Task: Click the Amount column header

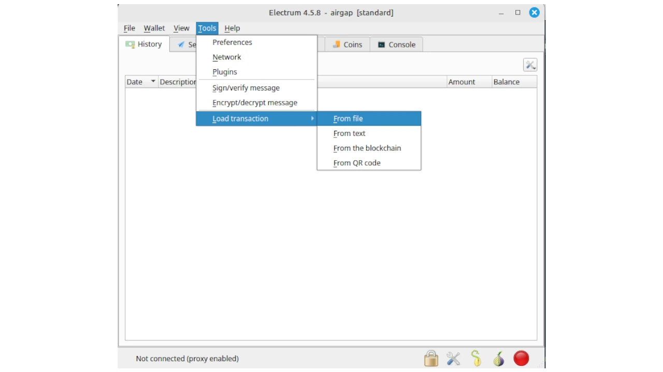Action: (x=461, y=82)
